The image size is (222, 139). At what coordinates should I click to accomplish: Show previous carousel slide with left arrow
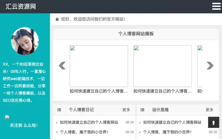(62, 66)
